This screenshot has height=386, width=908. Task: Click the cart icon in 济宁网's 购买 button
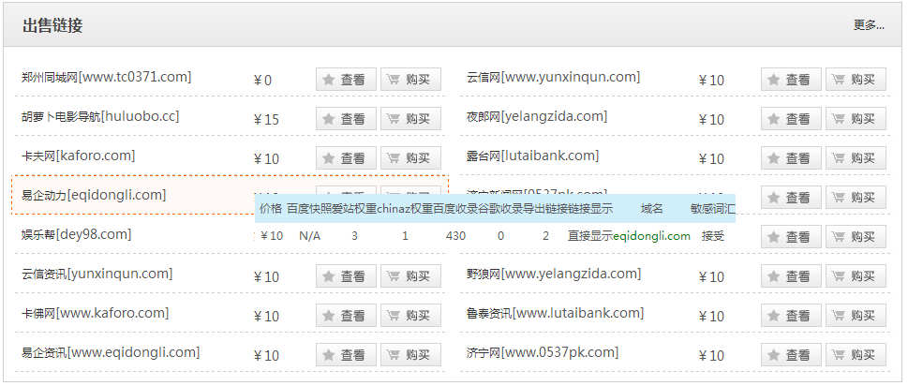[x=838, y=355]
